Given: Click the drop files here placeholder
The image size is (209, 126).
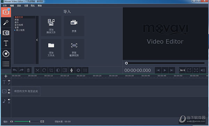Looking at the screenshot, I should coord(26,91).
